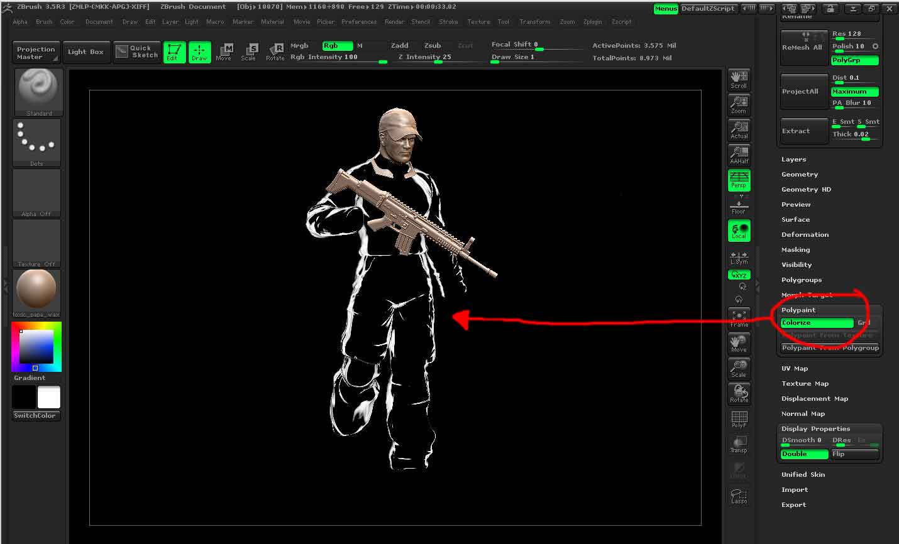Screen dimensions: 899x544
Task: Select the black secondary color swatch
Action: (x=24, y=397)
